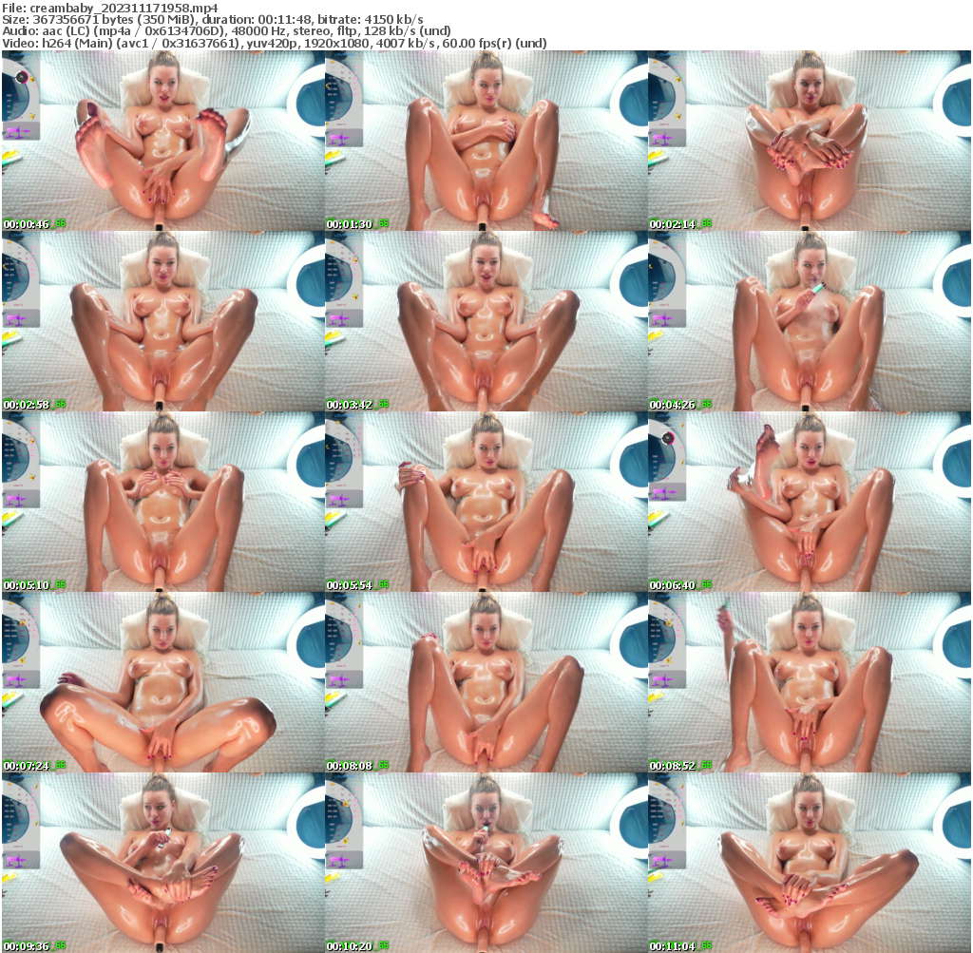This screenshot has height=953, width=973.
Task: Click the filename creambaby_202311171958.mp4
Action: (107, 7)
